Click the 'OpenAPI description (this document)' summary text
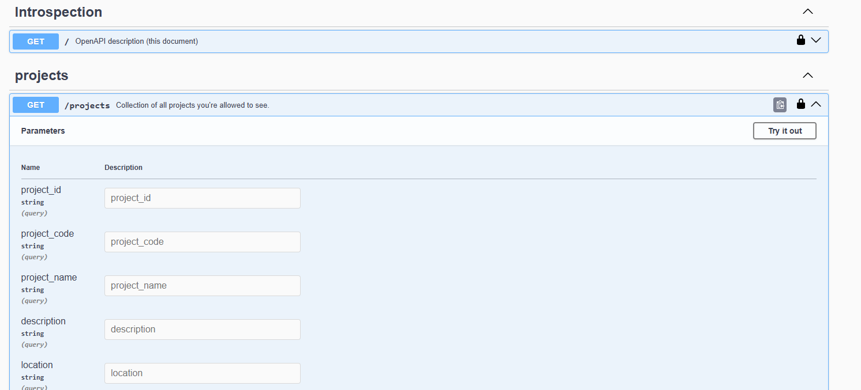This screenshot has height=390, width=861. pos(136,41)
